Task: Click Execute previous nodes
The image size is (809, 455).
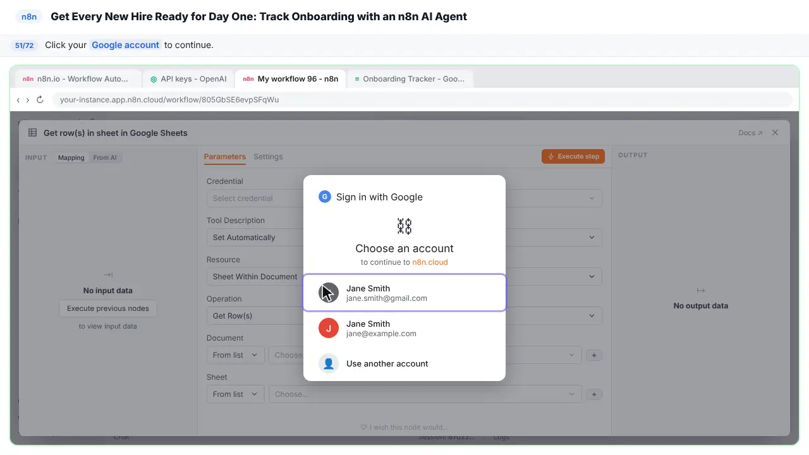Action: 108,308
